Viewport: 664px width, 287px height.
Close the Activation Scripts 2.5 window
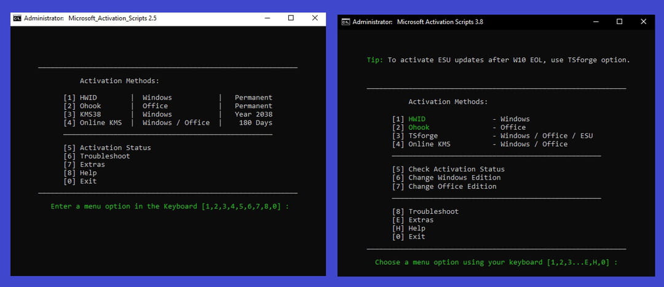(315, 18)
